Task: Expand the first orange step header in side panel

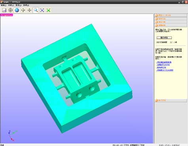Action: point(171,15)
